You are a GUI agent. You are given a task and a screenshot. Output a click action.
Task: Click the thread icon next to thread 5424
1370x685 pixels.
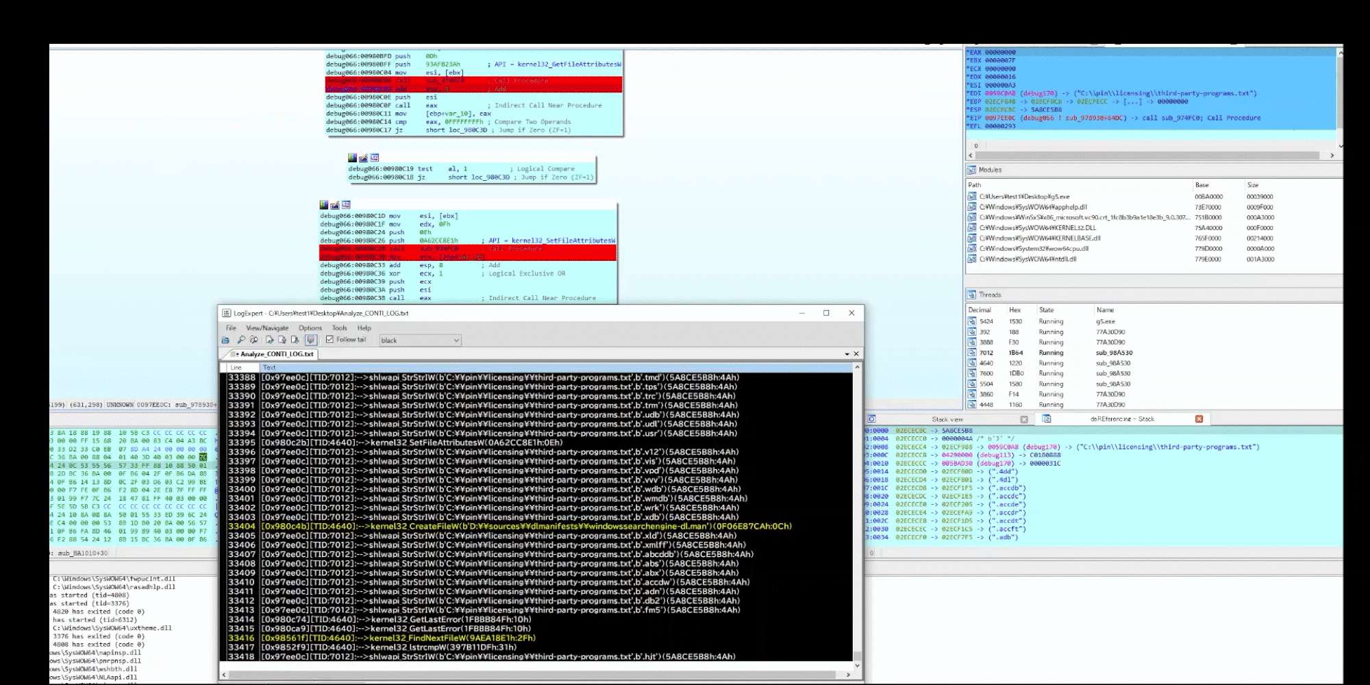coord(973,321)
